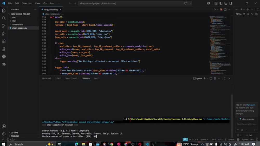This screenshot has width=260, height=146.
Task: Open the File menu
Action: (10, 3)
